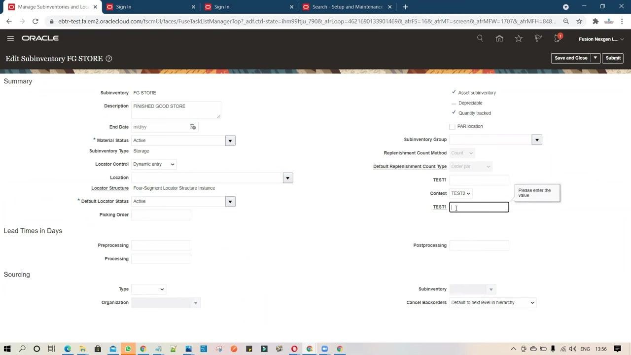Open the Windows Start menu

tap(7, 349)
